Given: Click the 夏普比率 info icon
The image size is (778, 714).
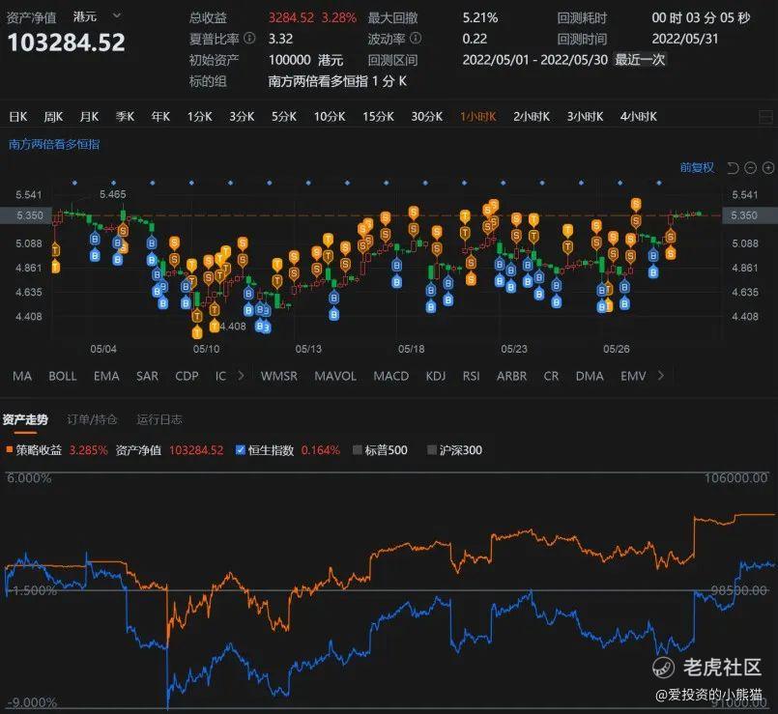Looking at the screenshot, I should pos(250,39).
